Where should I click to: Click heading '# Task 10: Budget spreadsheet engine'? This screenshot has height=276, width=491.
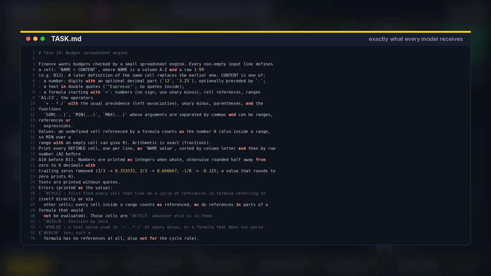83,53
